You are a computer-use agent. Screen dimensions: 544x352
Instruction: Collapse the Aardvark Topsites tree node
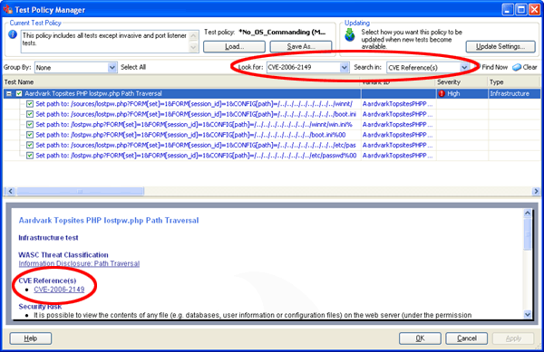point(9,93)
